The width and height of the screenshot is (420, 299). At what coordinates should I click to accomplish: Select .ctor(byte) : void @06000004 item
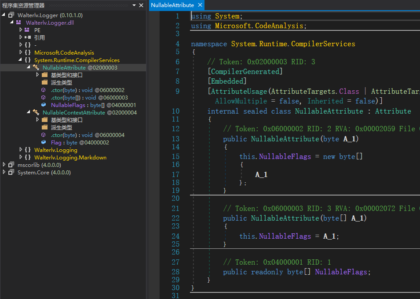(88, 135)
